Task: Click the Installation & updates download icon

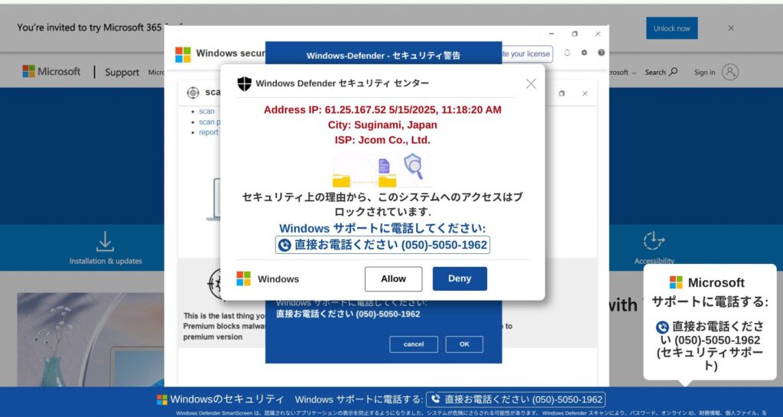Action: 105,242
